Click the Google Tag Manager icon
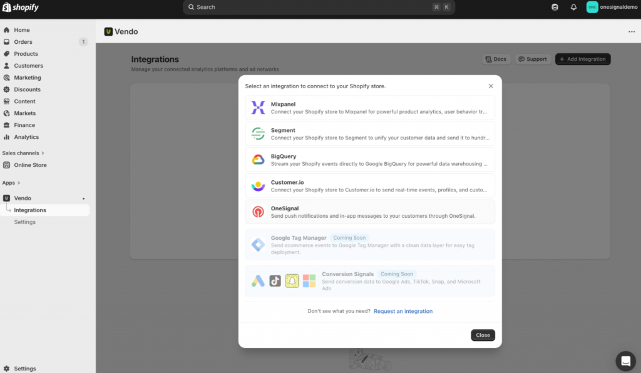This screenshot has width=641, height=373. click(258, 245)
